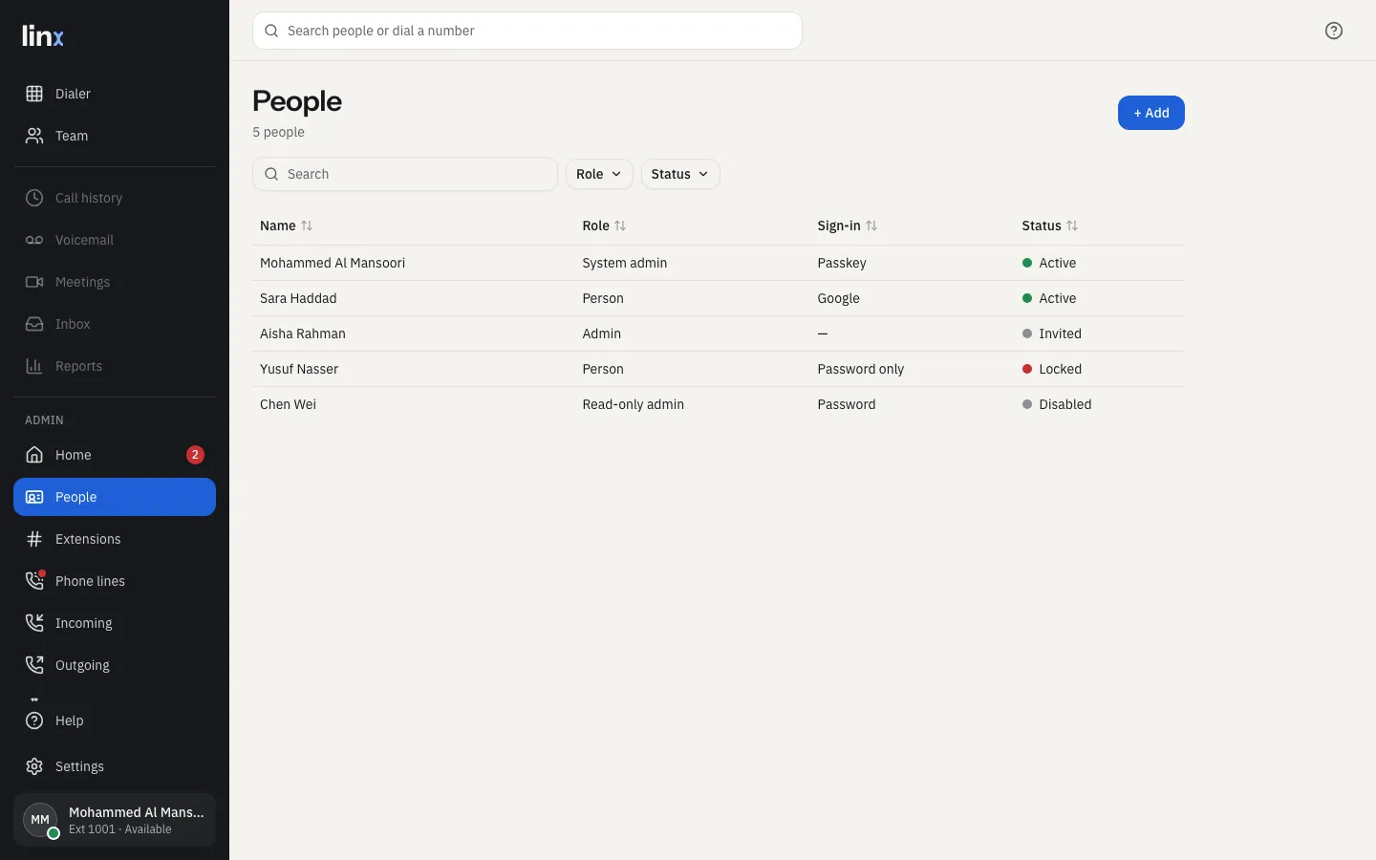Click the Settings gear icon
This screenshot has width=1376, height=860.
pos(34,766)
